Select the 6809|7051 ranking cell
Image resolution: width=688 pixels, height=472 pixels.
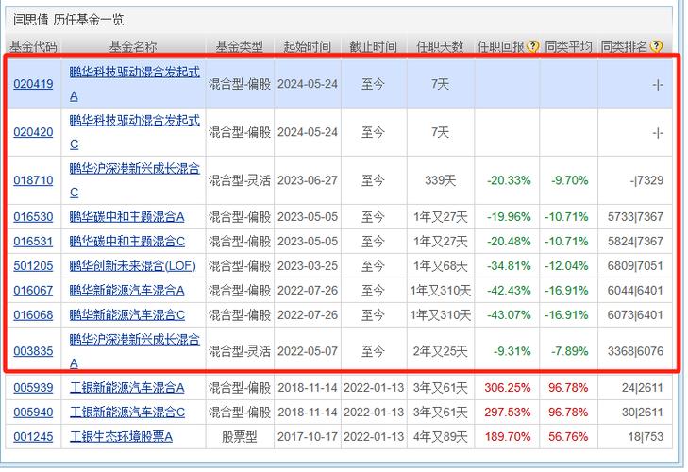pos(635,266)
